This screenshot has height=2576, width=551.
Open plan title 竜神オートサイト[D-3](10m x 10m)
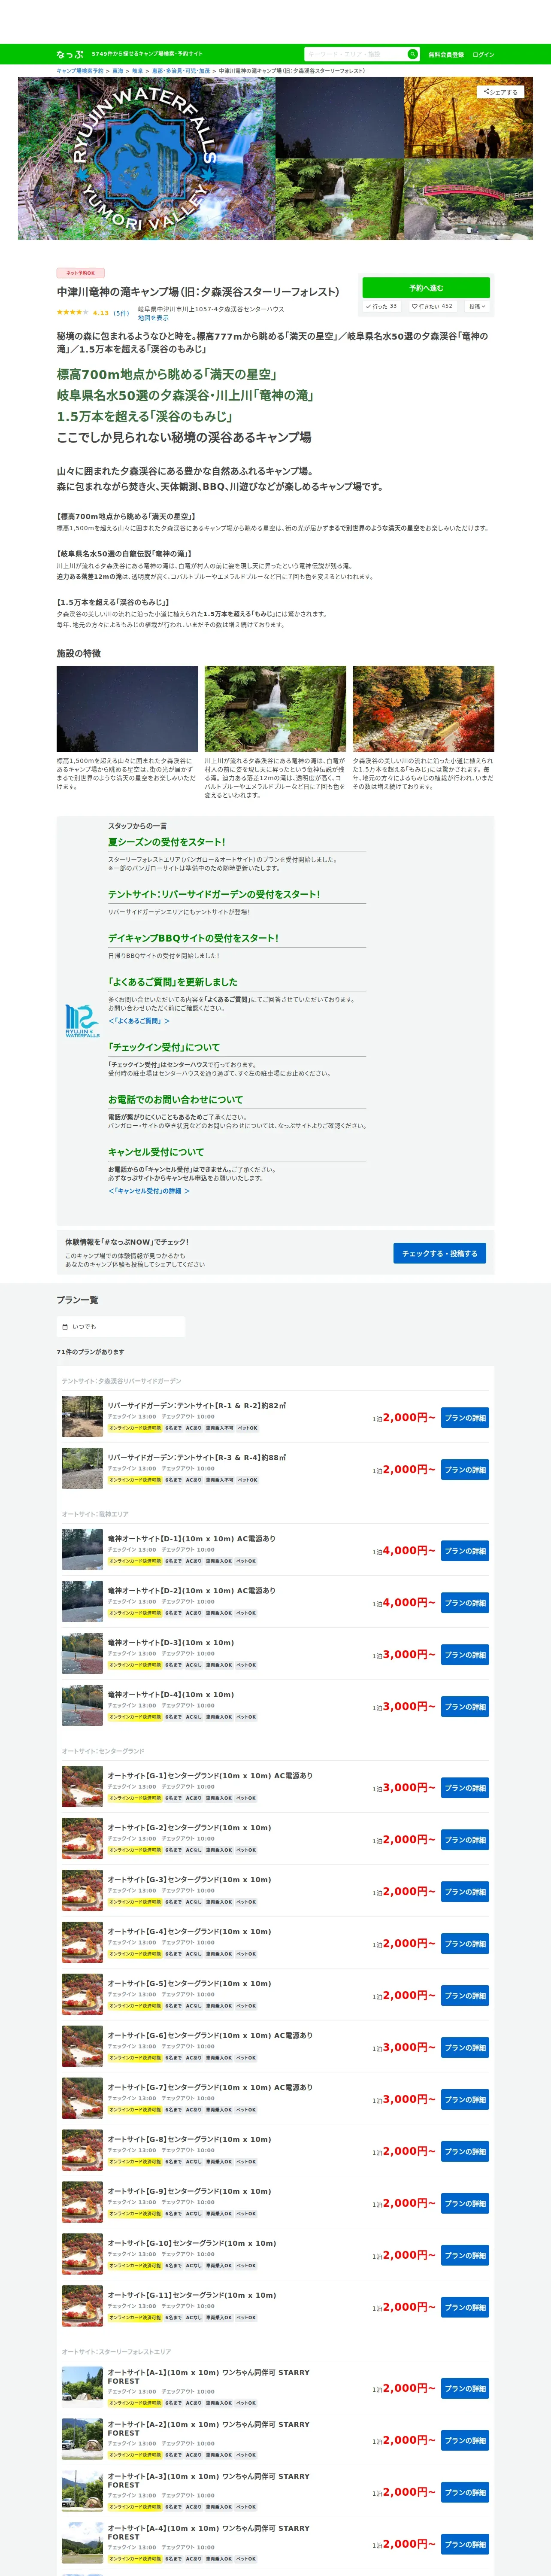coord(171,1643)
